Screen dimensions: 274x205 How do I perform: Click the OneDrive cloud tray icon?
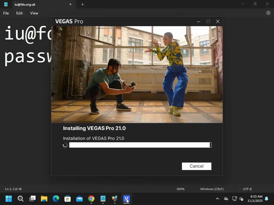pos(226,199)
